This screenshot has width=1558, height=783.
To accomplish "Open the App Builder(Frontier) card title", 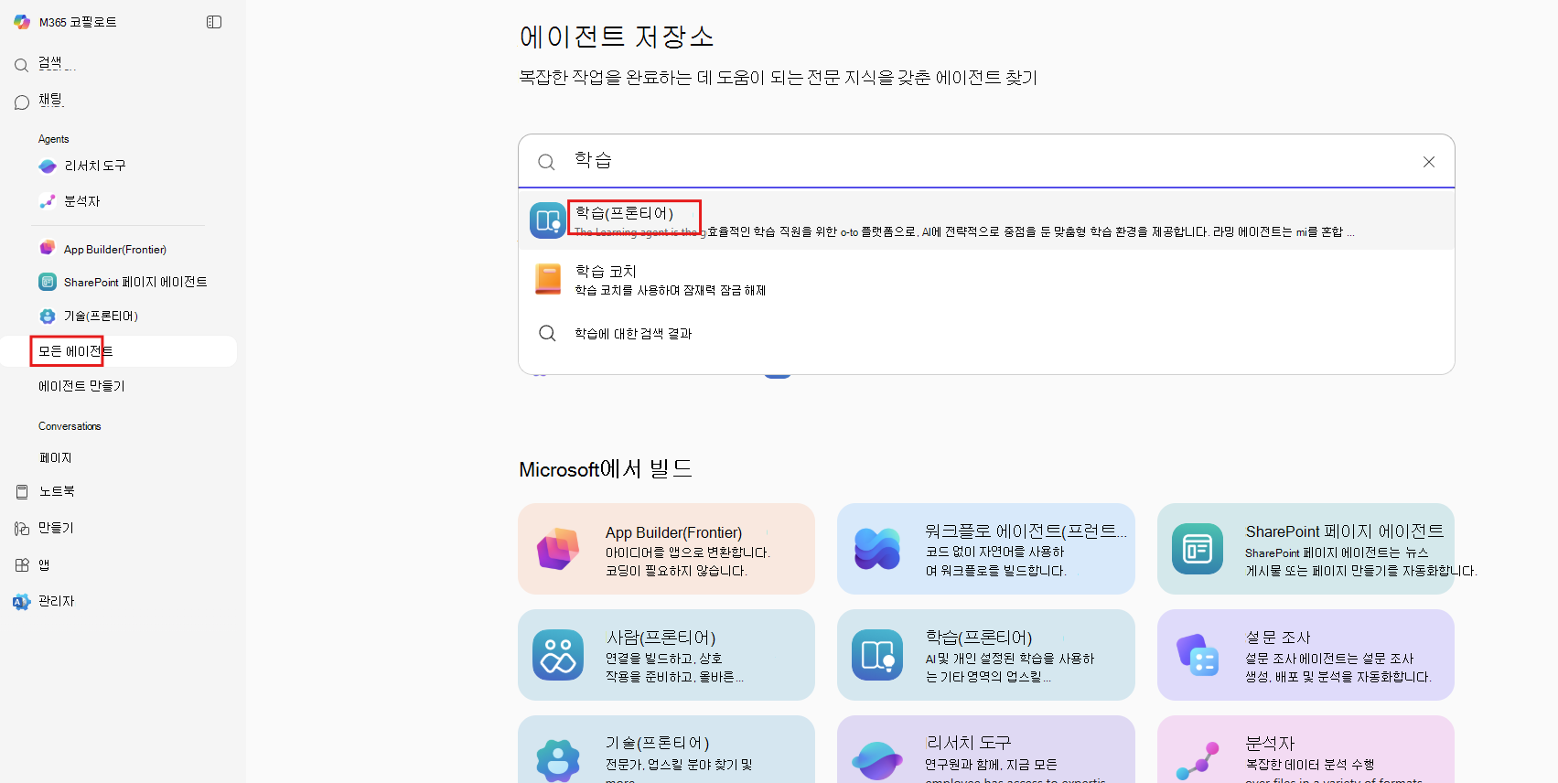I will (x=673, y=532).
